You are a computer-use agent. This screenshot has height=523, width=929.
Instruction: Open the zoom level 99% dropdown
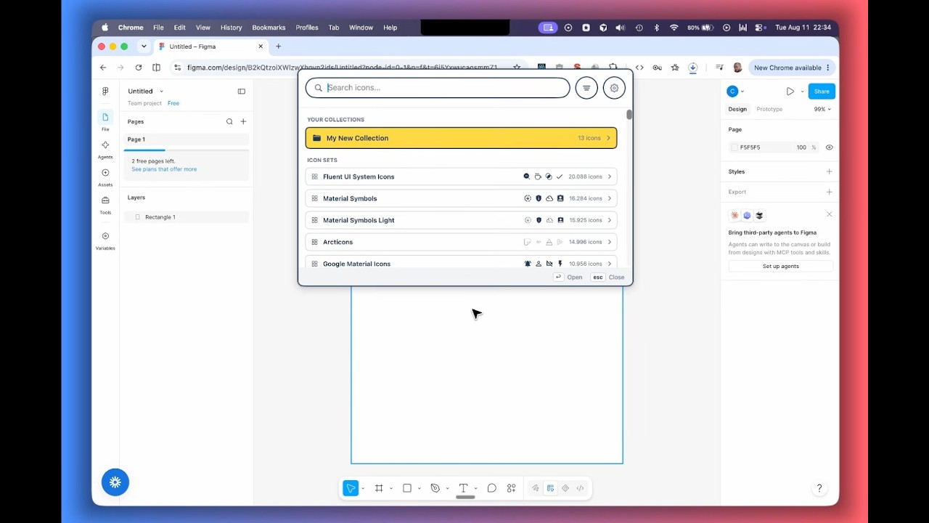click(822, 109)
